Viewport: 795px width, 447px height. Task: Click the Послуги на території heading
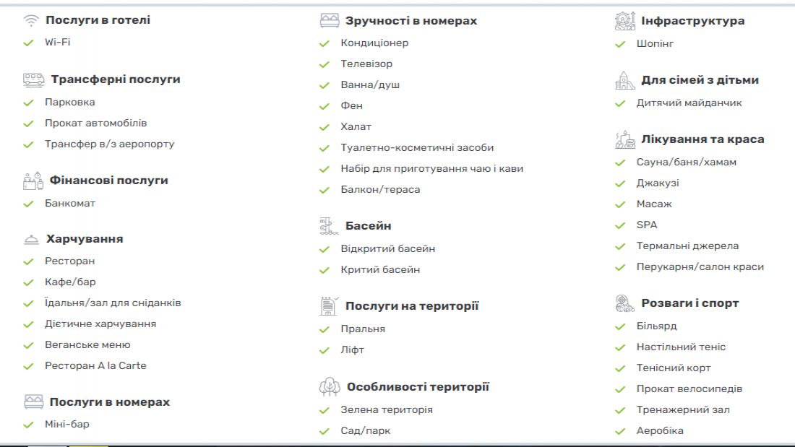point(412,306)
